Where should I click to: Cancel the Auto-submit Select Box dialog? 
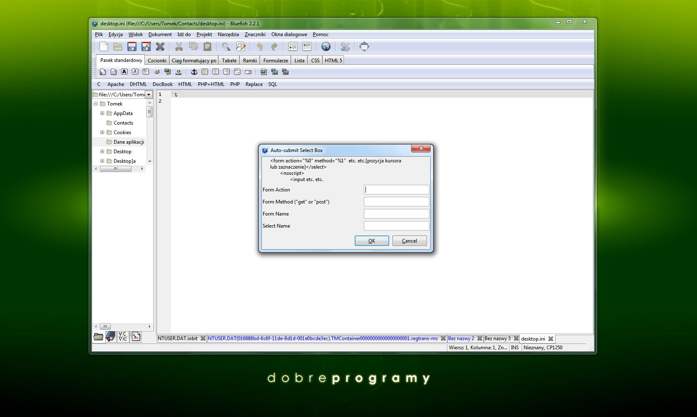409,241
